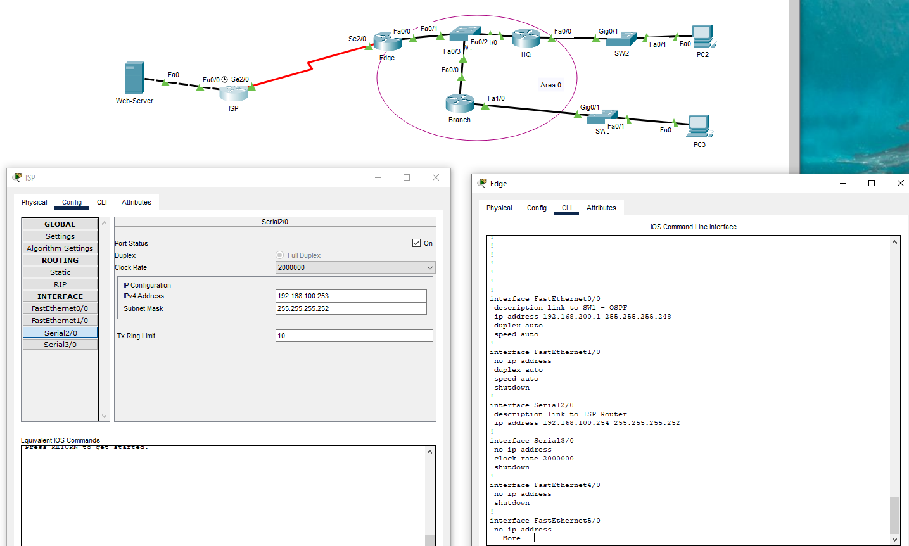Select the Full Duplex radio button
Screen dimensions: 909x546
[x=279, y=255]
